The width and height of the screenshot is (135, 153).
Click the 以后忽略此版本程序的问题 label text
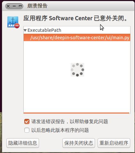tap(60, 130)
